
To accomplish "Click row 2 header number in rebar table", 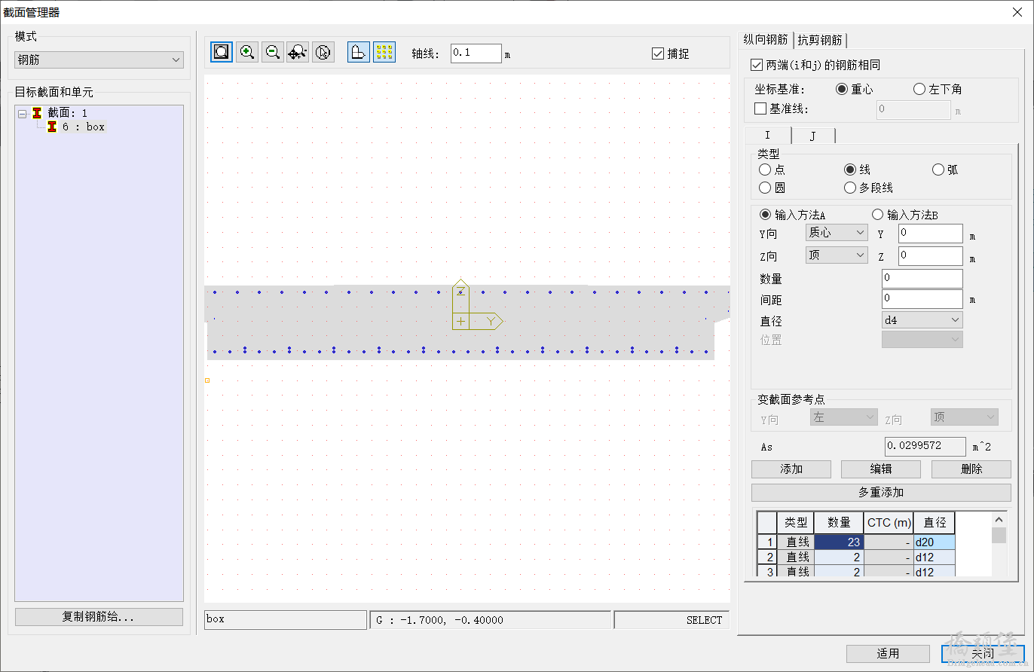I will 767,557.
